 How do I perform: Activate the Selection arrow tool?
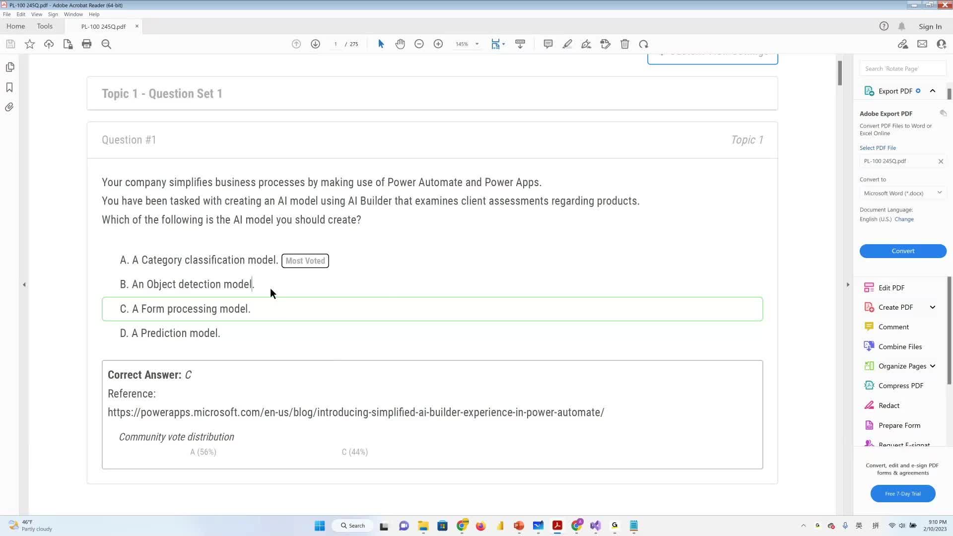click(x=381, y=44)
